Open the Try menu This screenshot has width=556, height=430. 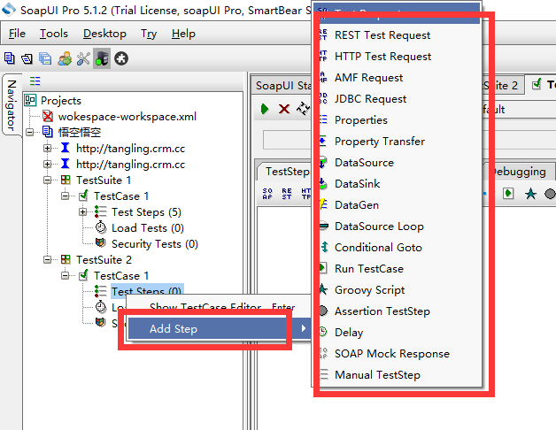149,34
